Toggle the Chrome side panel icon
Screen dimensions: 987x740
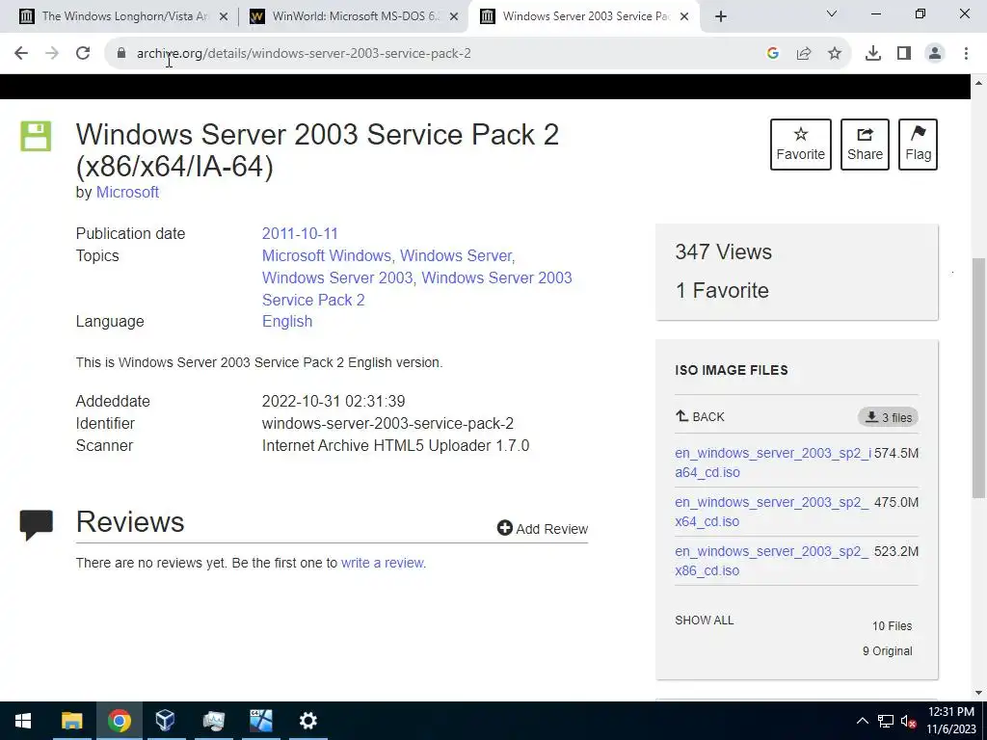click(x=904, y=54)
